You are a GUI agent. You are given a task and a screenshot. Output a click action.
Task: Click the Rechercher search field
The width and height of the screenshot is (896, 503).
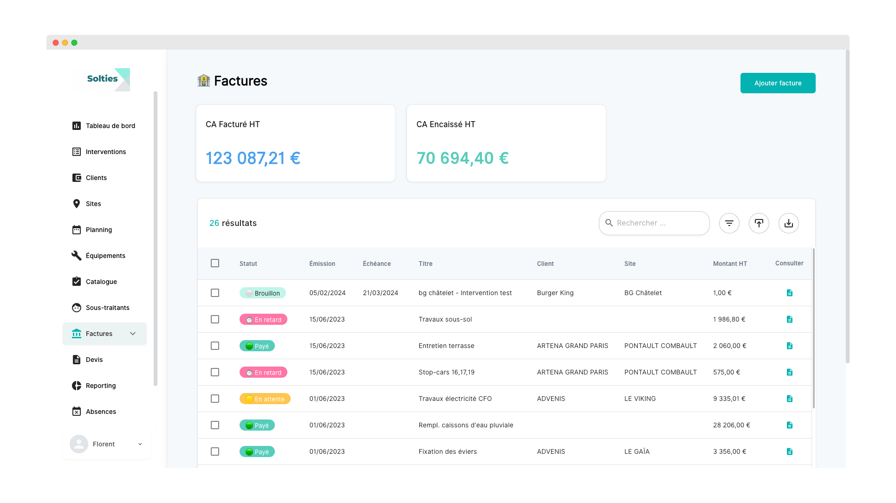point(659,223)
